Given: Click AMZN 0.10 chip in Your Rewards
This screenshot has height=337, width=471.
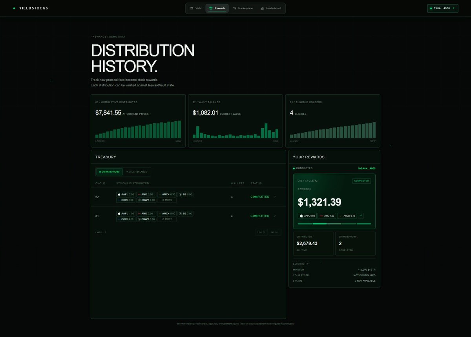Looking at the screenshot, I should point(347,216).
